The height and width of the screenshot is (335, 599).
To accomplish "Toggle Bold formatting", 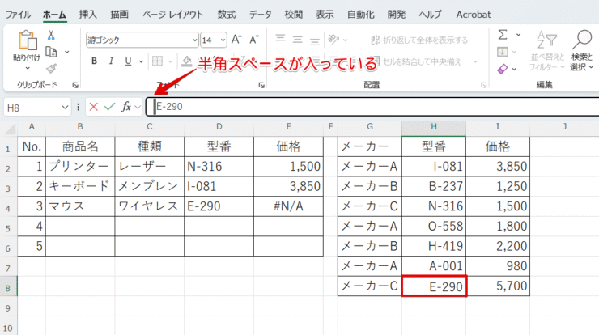I will (x=95, y=61).
